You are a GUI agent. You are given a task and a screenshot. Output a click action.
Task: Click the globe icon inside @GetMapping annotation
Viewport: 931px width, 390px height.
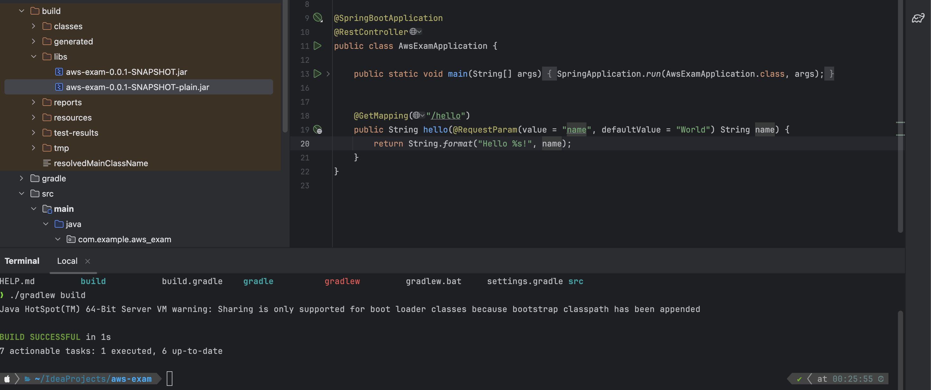pyautogui.click(x=417, y=115)
